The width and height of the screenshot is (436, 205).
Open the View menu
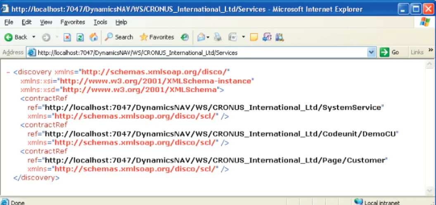pos(46,22)
